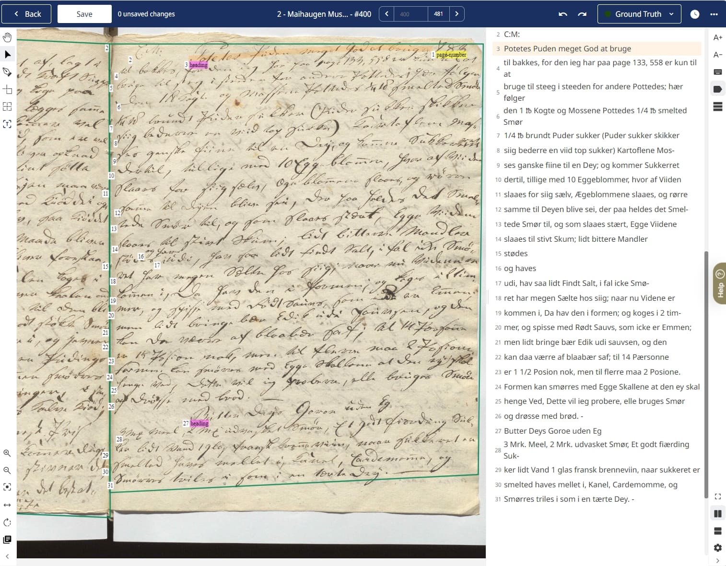This screenshot has height=566, width=726.
Task: Open version history via the clock icon
Action: click(x=695, y=14)
